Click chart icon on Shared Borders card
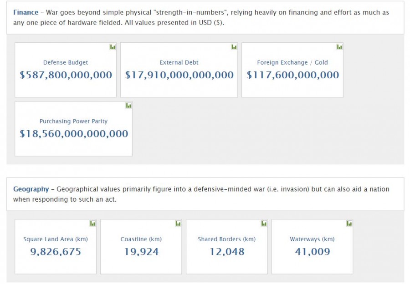The width and height of the screenshot is (410, 284). click(264, 223)
